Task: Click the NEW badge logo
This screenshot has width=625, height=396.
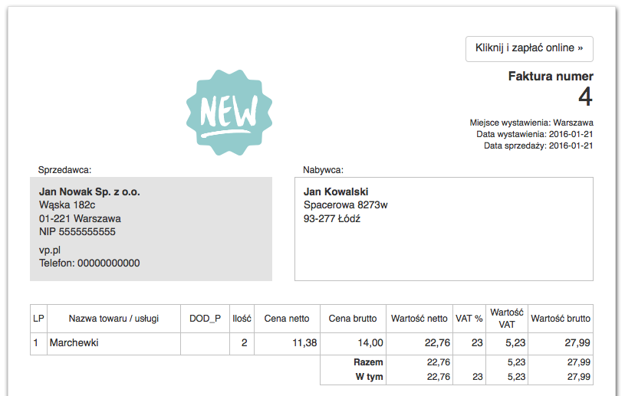Action: point(229,112)
